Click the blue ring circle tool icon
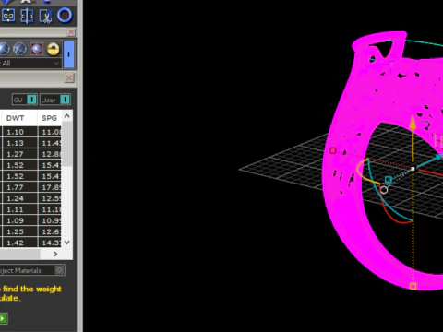 click(x=65, y=16)
